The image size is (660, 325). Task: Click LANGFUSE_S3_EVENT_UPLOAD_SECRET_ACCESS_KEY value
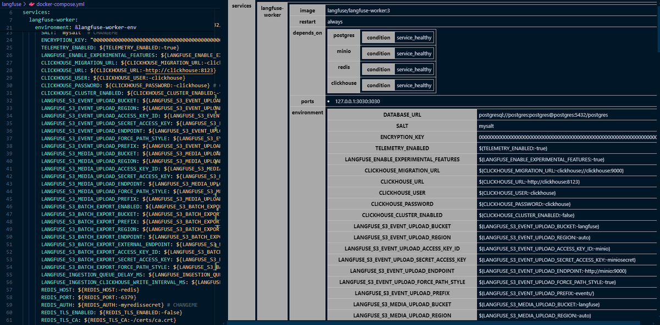pos(558,260)
